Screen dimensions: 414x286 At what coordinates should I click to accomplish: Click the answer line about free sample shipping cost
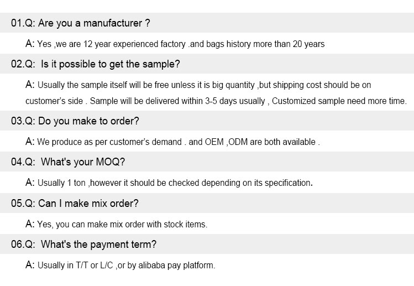(198, 85)
